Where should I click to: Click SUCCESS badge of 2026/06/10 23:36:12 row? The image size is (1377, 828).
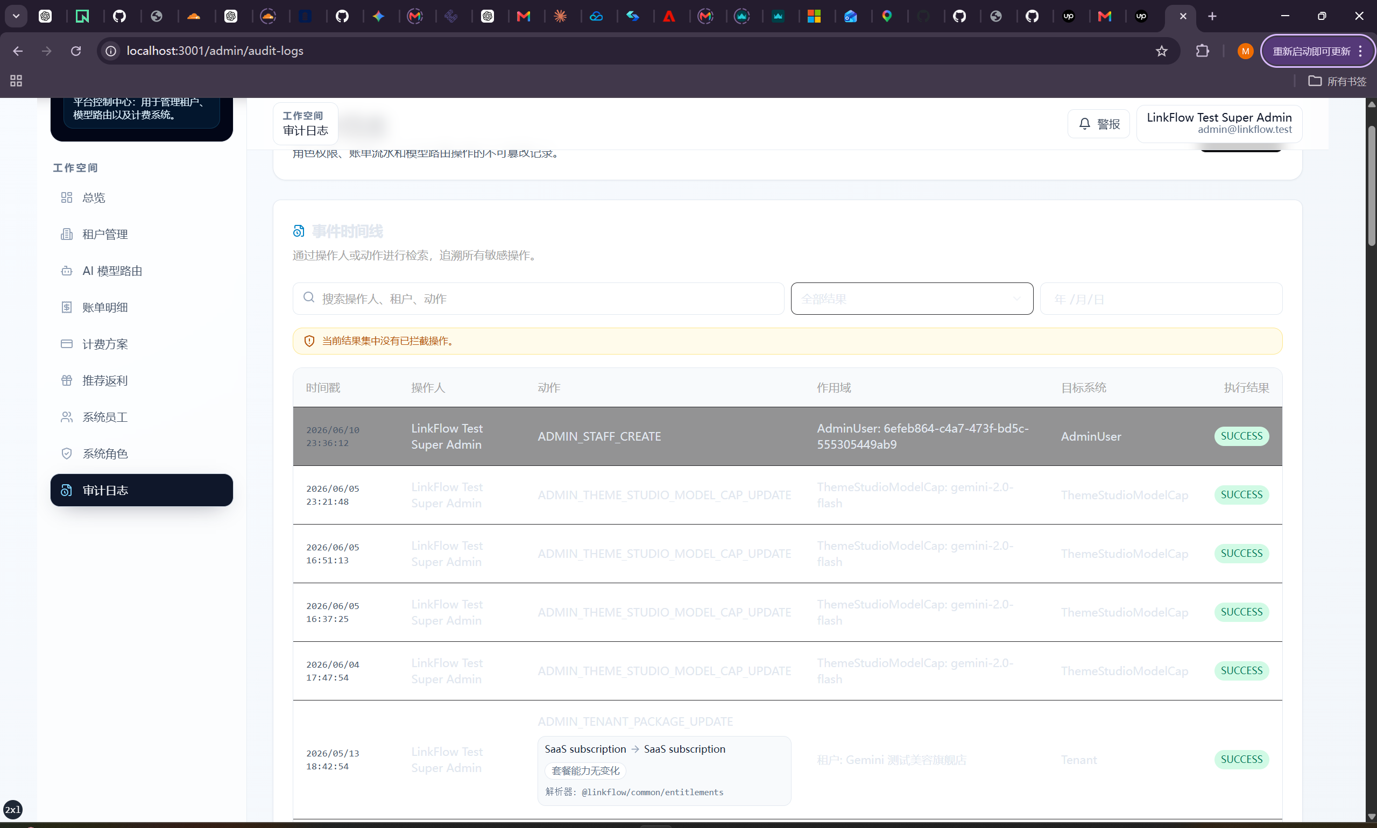click(x=1241, y=436)
